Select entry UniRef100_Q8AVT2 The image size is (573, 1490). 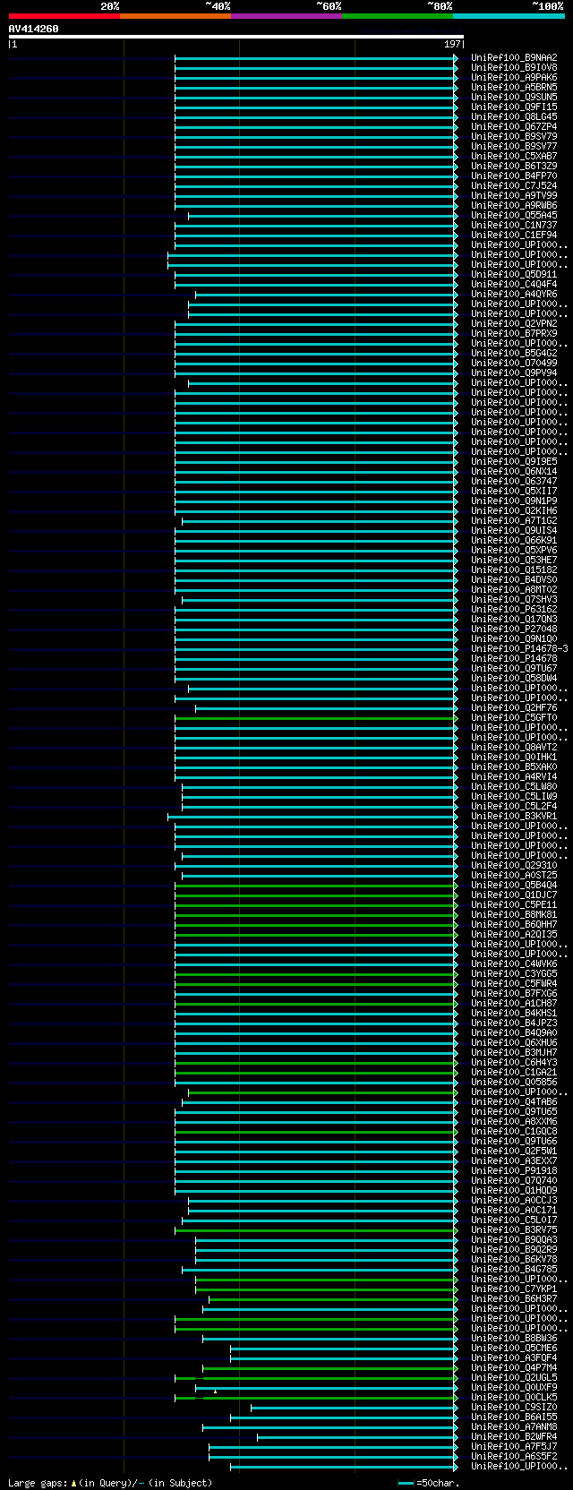click(514, 747)
